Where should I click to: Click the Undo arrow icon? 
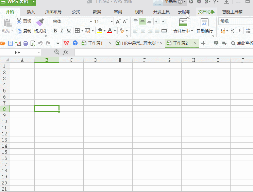click(x=40, y=43)
